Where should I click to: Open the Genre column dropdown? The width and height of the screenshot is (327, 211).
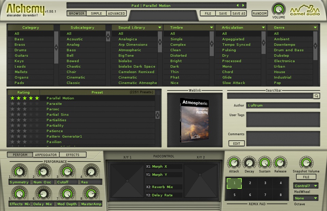click(x=315, y=28)
